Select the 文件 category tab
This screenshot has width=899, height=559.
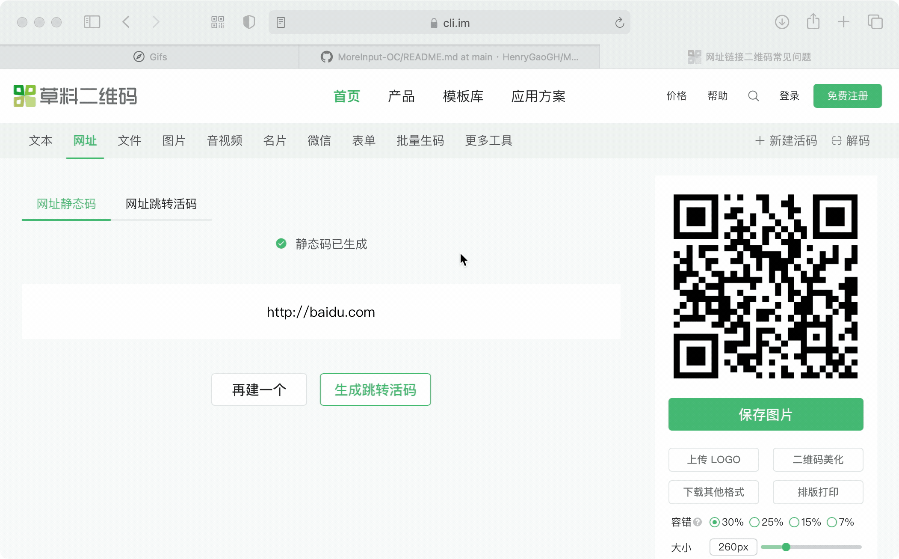130,140
